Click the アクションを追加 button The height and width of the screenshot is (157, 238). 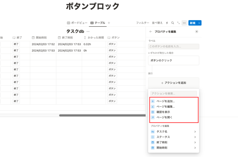pyautogui.click(x=174, y=83)
